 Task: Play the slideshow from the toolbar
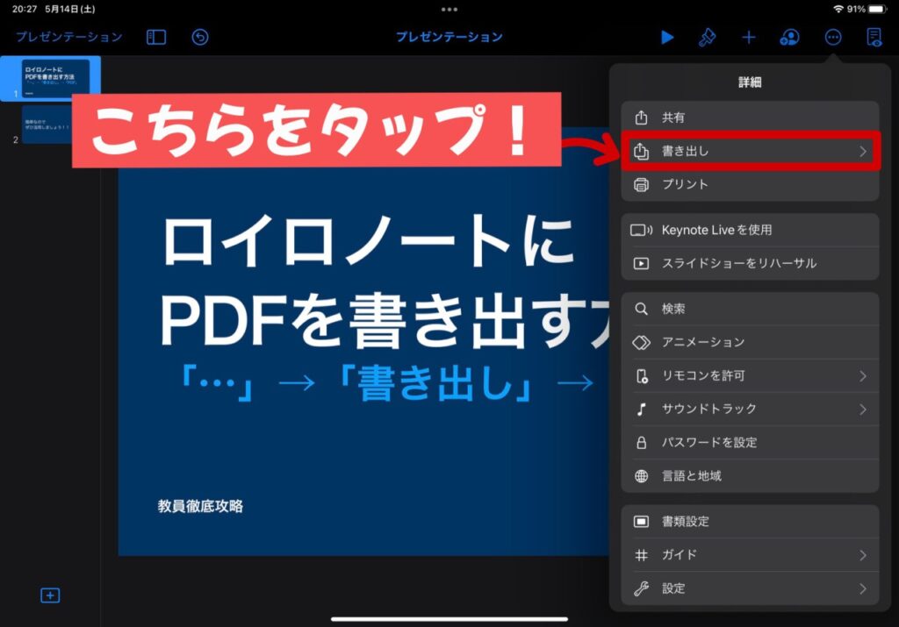(667, 37)
